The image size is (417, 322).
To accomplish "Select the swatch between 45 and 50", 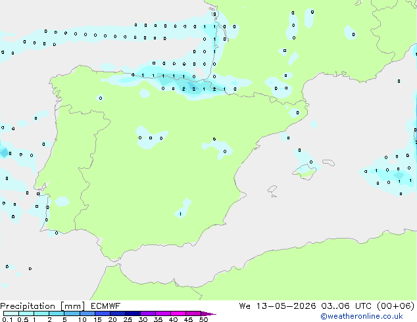I will 193,313.
